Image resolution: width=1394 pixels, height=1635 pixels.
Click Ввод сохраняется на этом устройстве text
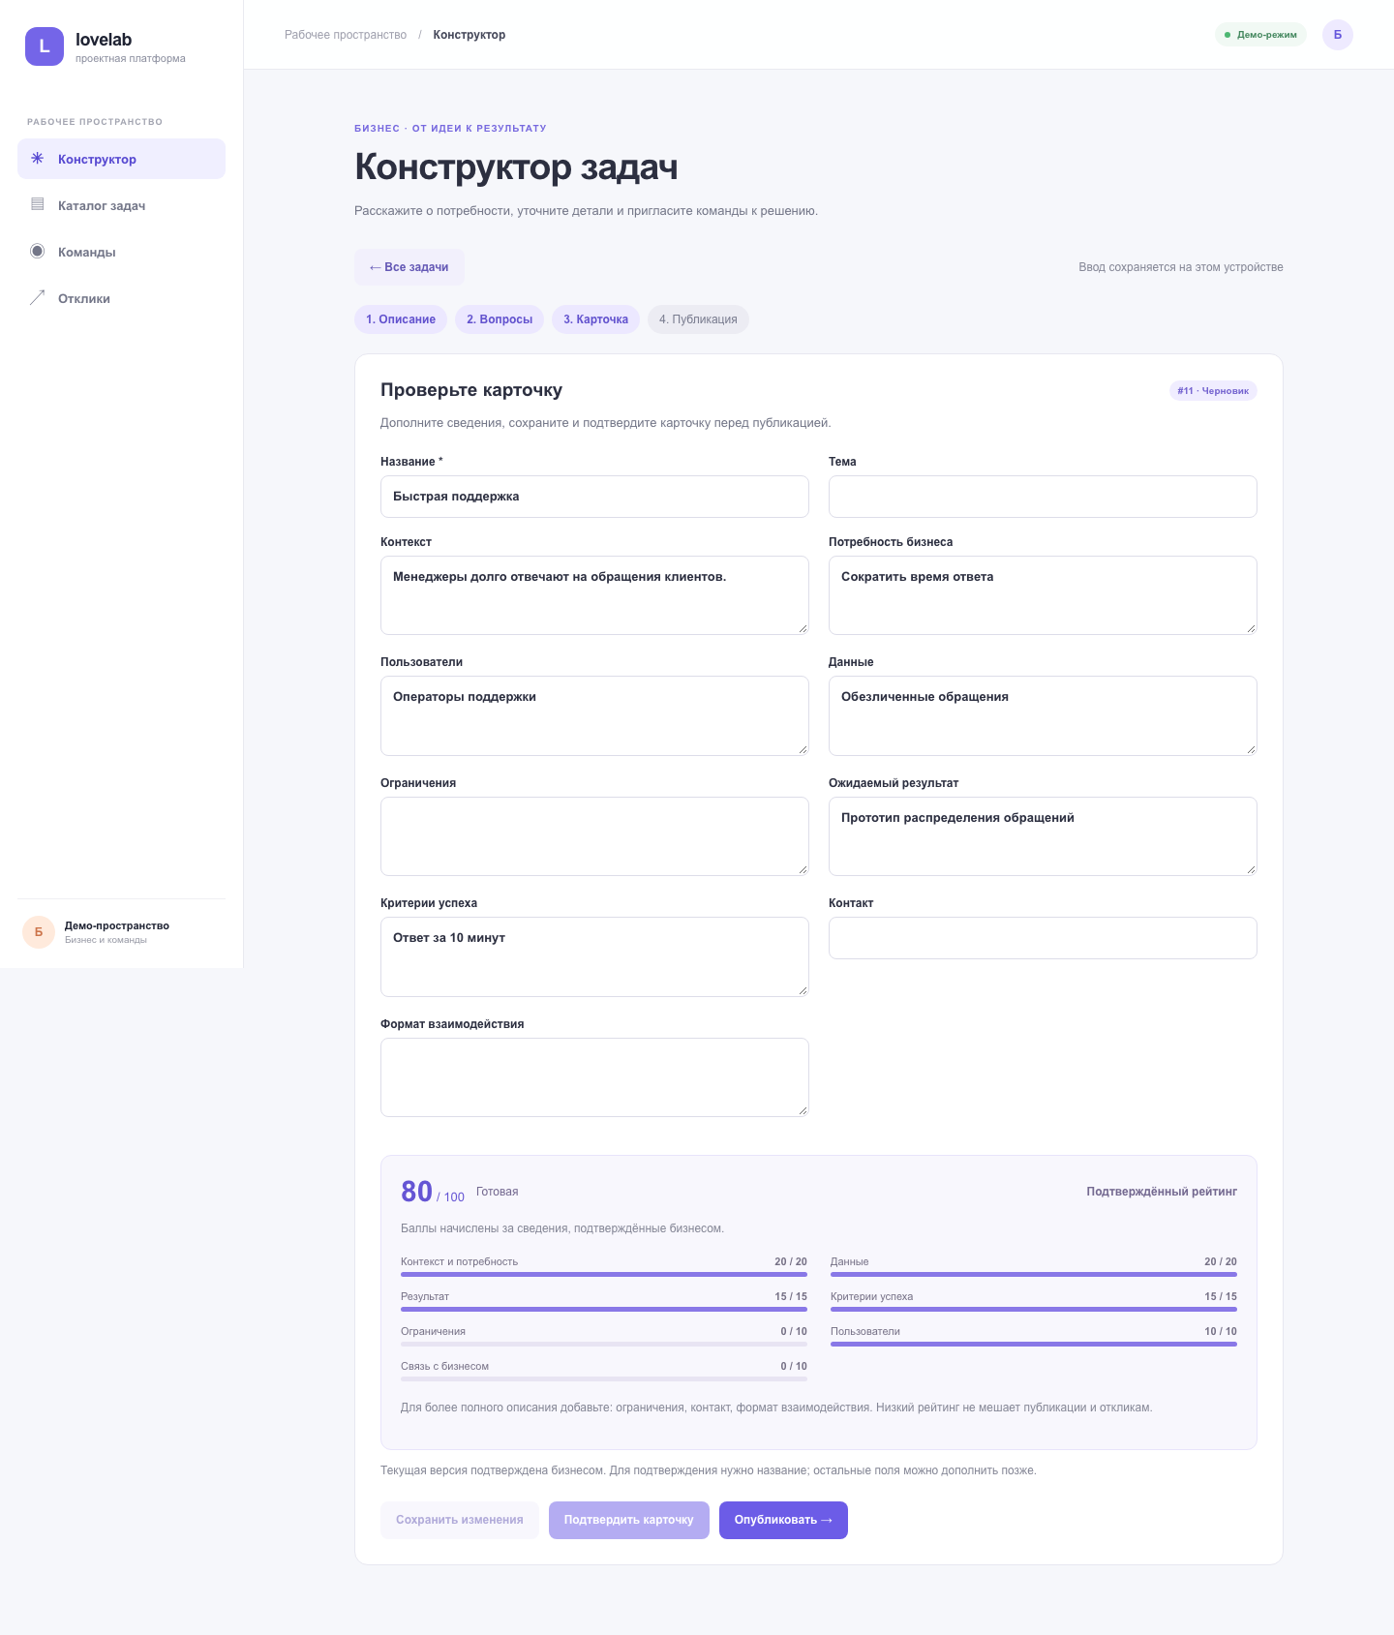click(x=1181, y=267)
